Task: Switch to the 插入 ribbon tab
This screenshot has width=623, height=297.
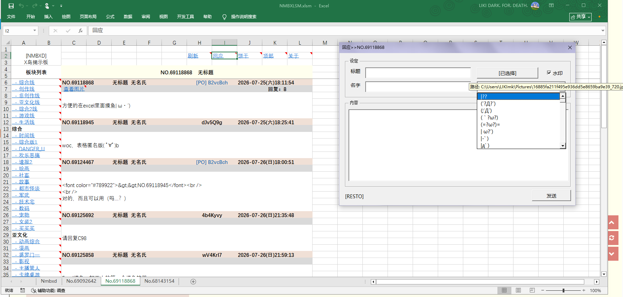Action: pos(48,17)
